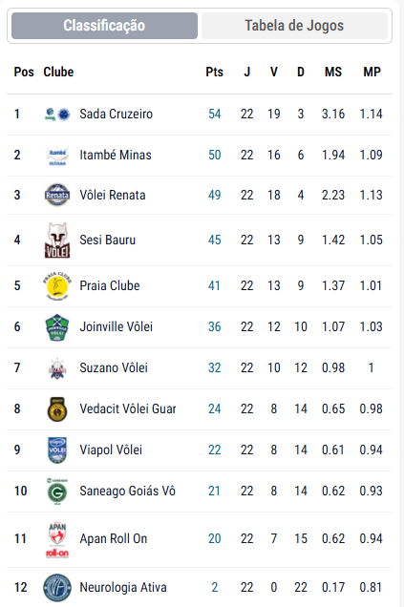Click the Vedacit Vôlei Guar badge
Image resolution: width=404 pixels, height=607 pixels.
pos(57,409)
